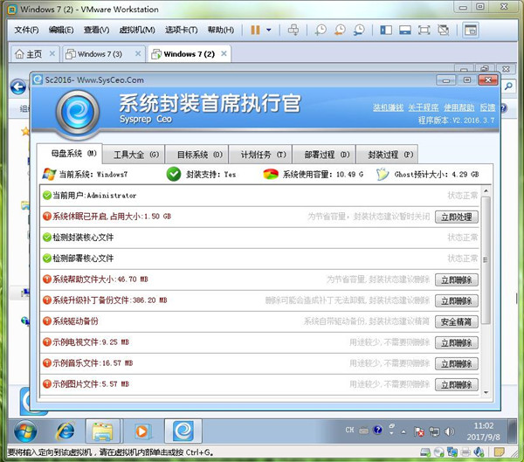This screenshot has width=524, height=462.
Task: Click the 检测封装核心文件 row
Action: 260,238
